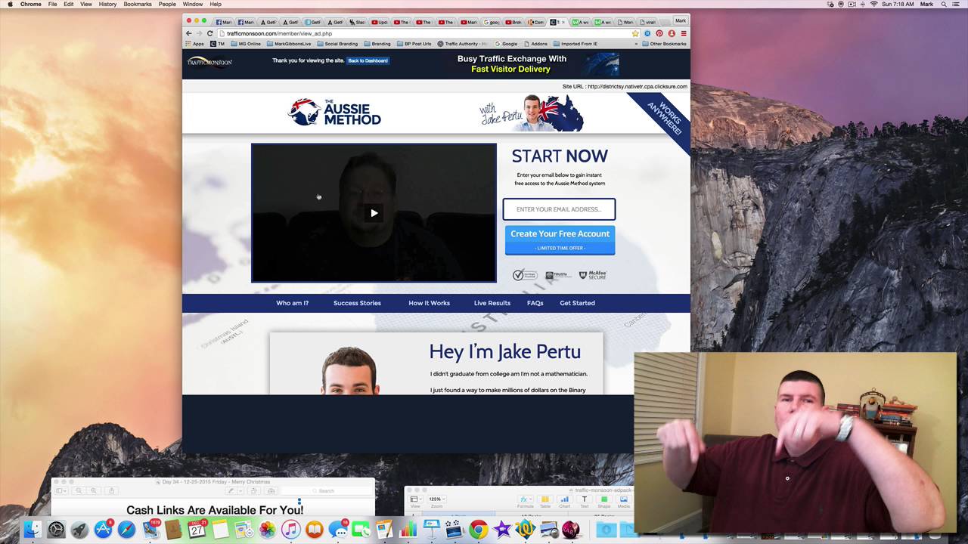Open the Mark user profile button in Chrome
Viewport: 968px width, 544px height.
[680, 21]
